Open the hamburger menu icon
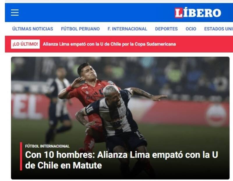The image size is (233, 181). (15, 13)
